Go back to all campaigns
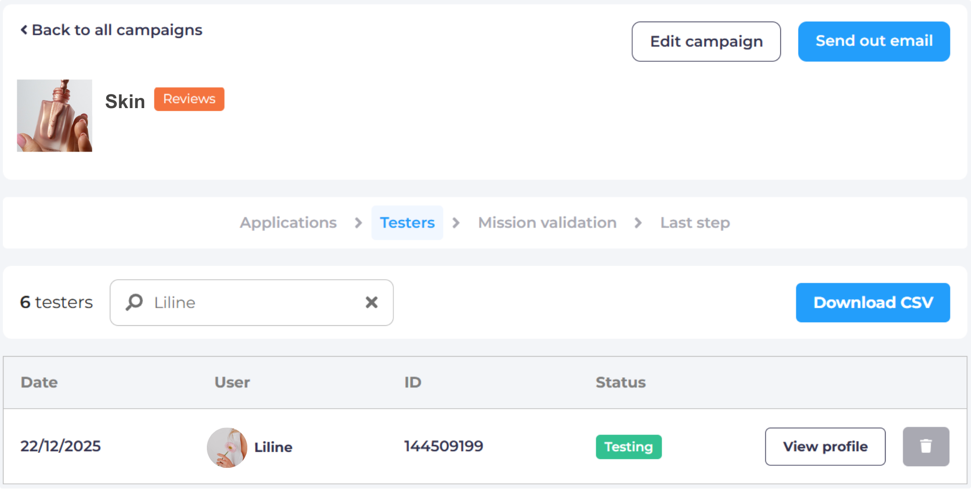Image resolution: width=971 pixels, height=489 pixels. pos(117,30)
